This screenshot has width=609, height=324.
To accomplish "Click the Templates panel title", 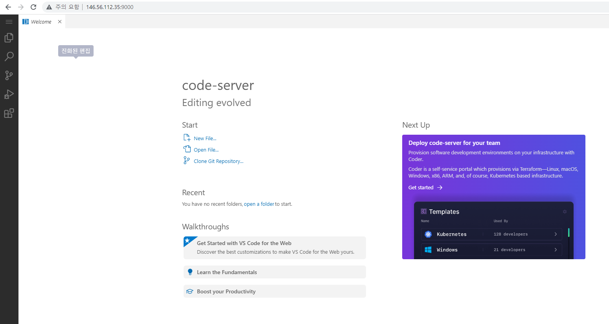I will (x=444, y=212).
